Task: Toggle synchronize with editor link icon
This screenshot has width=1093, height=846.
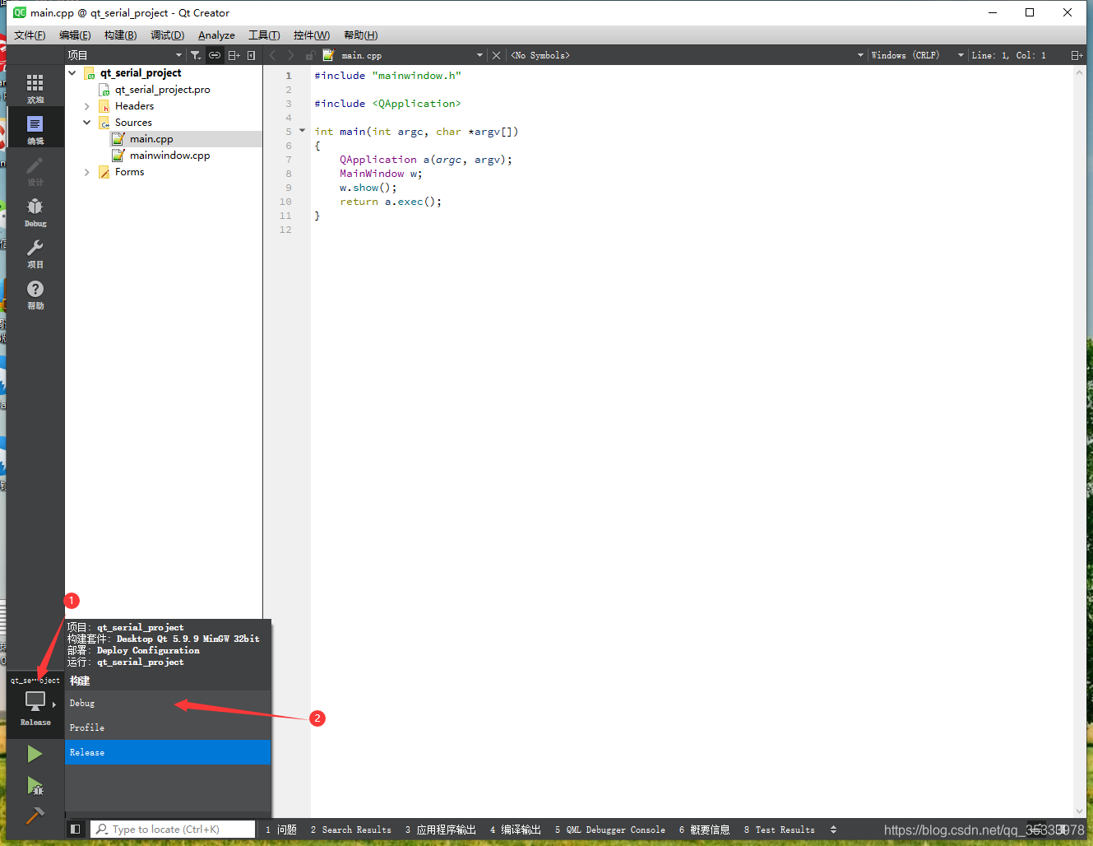Action: (215, 55)
